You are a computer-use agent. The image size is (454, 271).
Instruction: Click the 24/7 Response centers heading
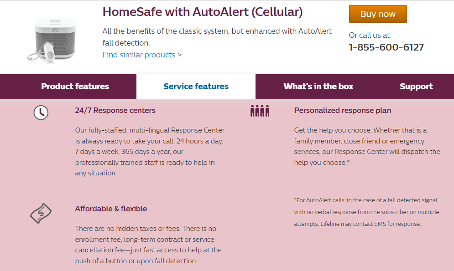pos(115,110)
